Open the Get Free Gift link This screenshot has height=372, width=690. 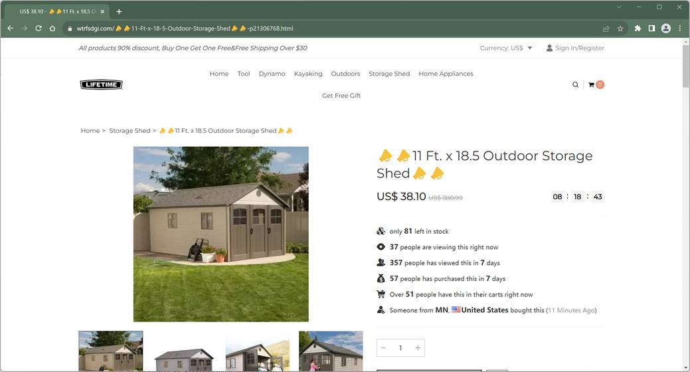click(x=341, y=96)
